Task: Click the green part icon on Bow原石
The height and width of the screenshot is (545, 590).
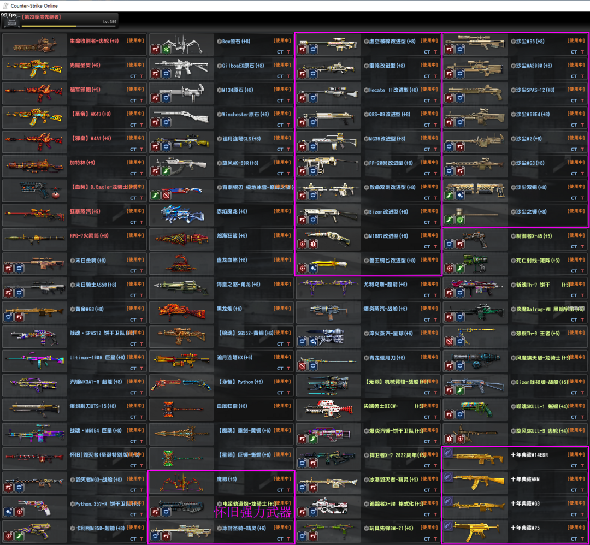Action: coord(166,50)
